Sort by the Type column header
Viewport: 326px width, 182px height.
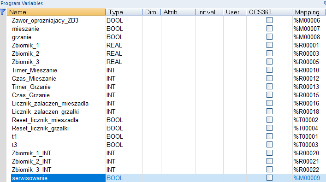[124, 12]
